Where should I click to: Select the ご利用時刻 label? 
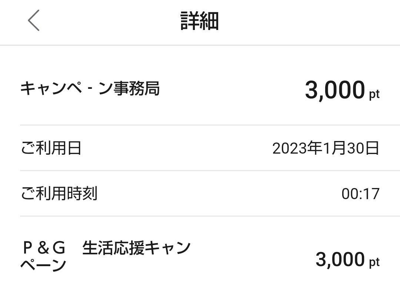[x=59, y=194]
